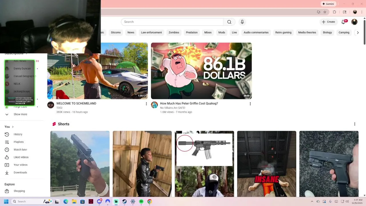
Task: Open the rifle diagram Short thumbnail
Action: 204,164
